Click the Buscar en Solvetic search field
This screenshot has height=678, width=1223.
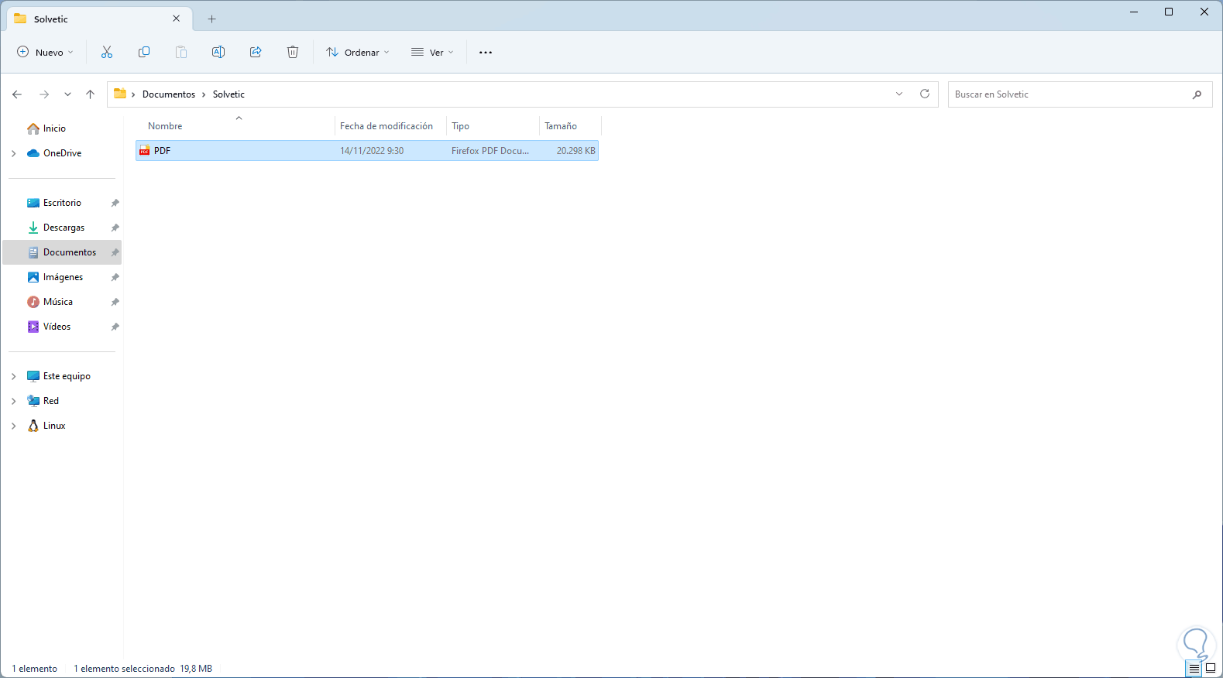click(1080, 94)
